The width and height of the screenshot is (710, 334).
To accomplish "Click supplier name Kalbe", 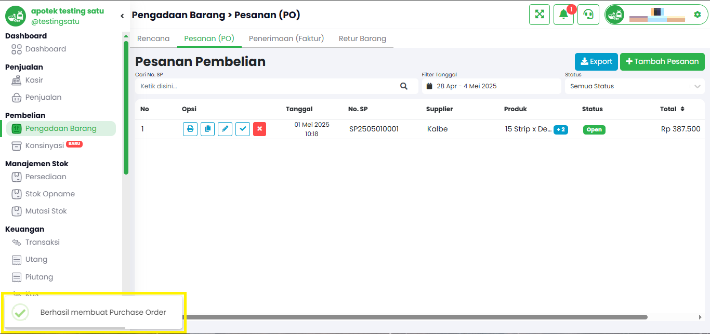I will pyautogui.click(x=437, y=129).
